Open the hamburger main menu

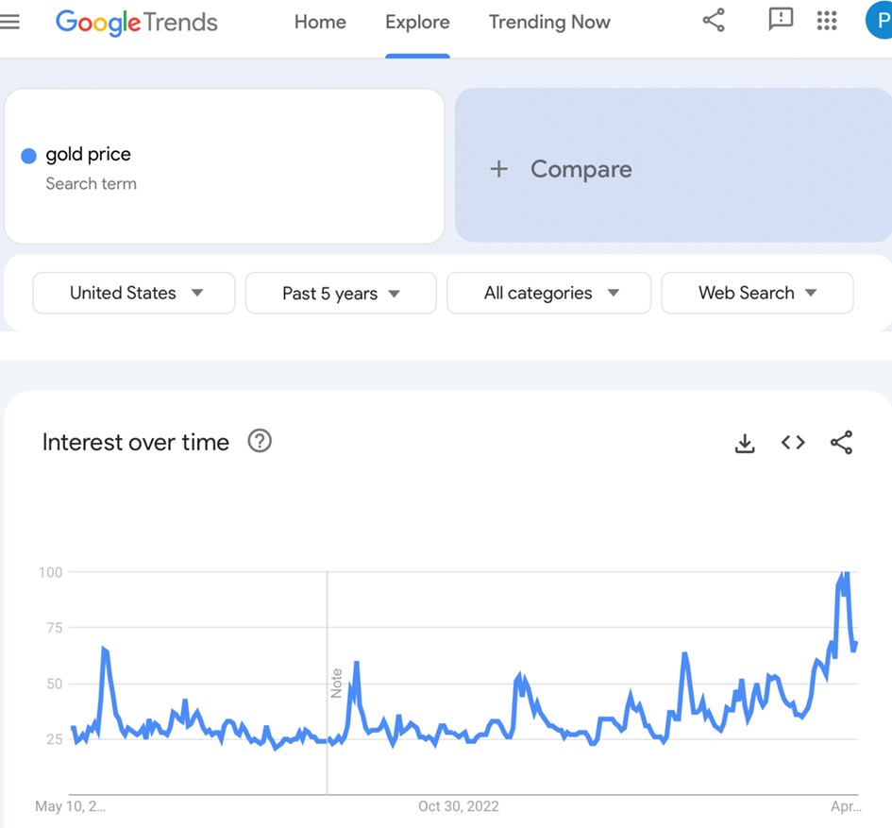click(x=10, y=22)
